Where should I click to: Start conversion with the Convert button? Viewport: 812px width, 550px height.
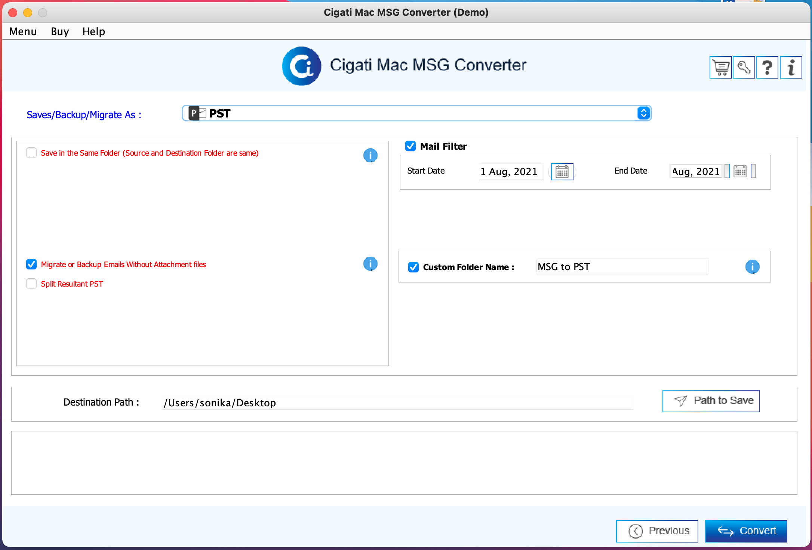(x=746, y=531)
